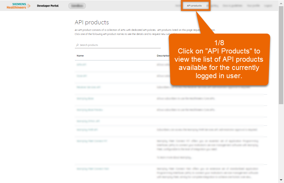Click the Description column header
Viewport: 284px width, 183px height.
tap(163, 56)
